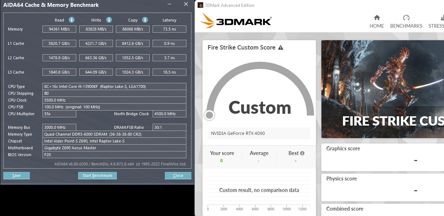Screen dimensions: 444x216
Task: Click the Chipset field showing Intel Z690
Action: [x=114, y=141]
